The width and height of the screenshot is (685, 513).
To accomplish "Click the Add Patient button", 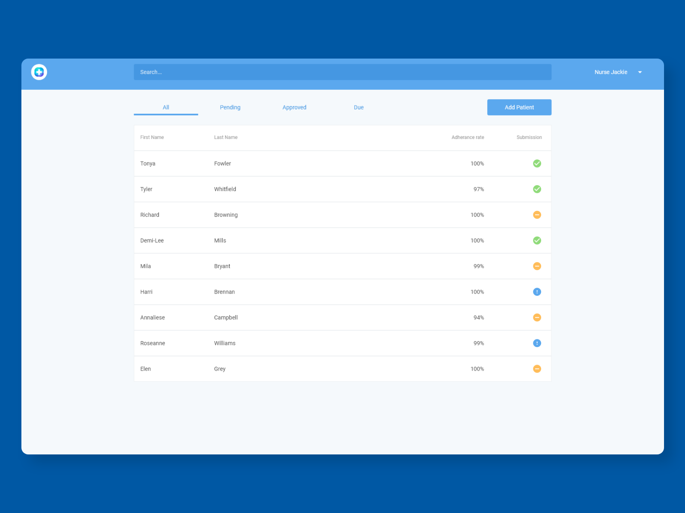I will (x=519, y=107).
